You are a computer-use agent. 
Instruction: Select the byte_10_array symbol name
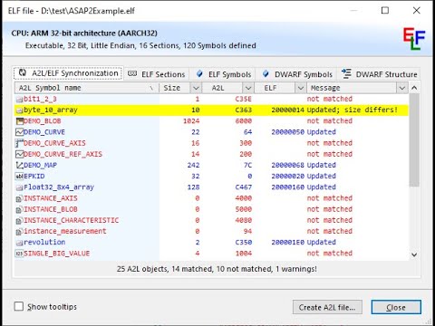tap(51, 110)
